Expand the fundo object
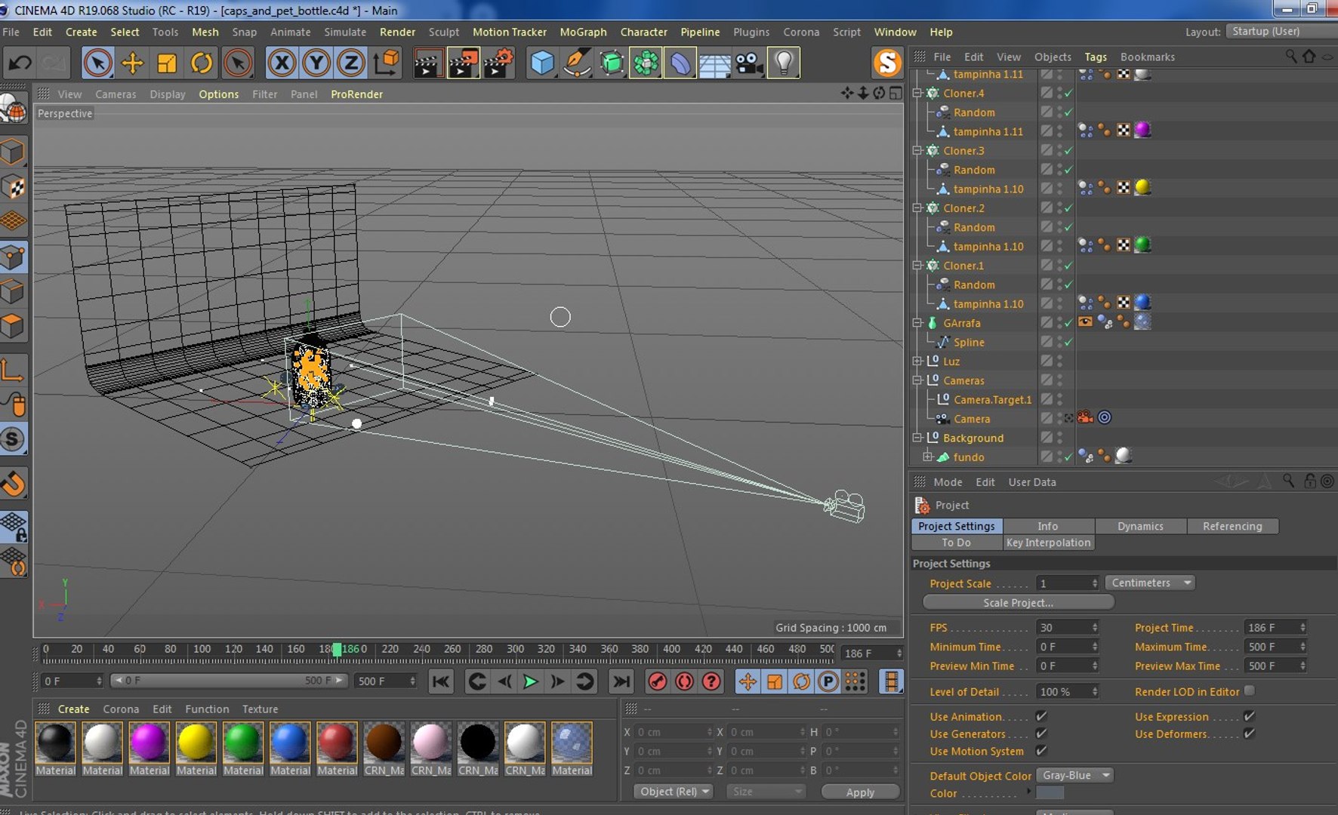This screenshot has width=1338, height=815. click(x=927, y=457)
